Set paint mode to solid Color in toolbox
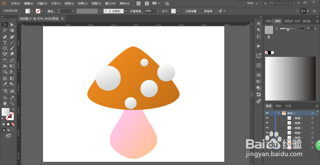This screenshot has height=165, width=320. pyautogui.click(x=4, y=124)
